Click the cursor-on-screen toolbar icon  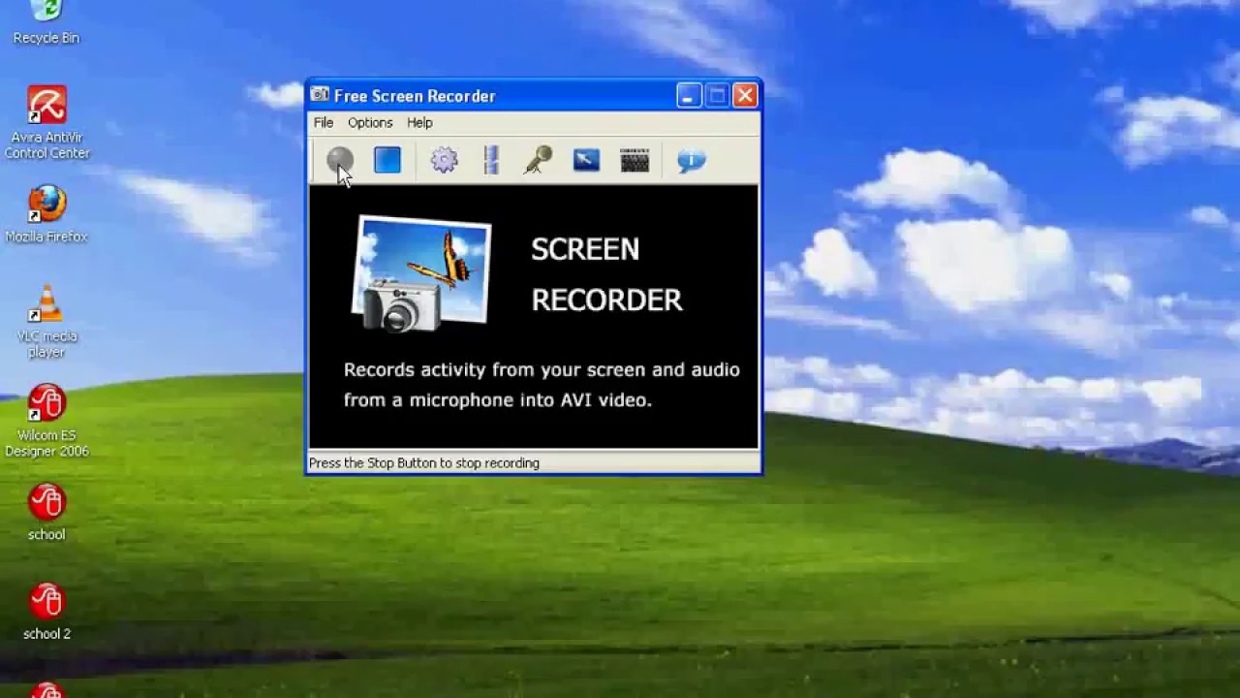(x=586, y=160)
